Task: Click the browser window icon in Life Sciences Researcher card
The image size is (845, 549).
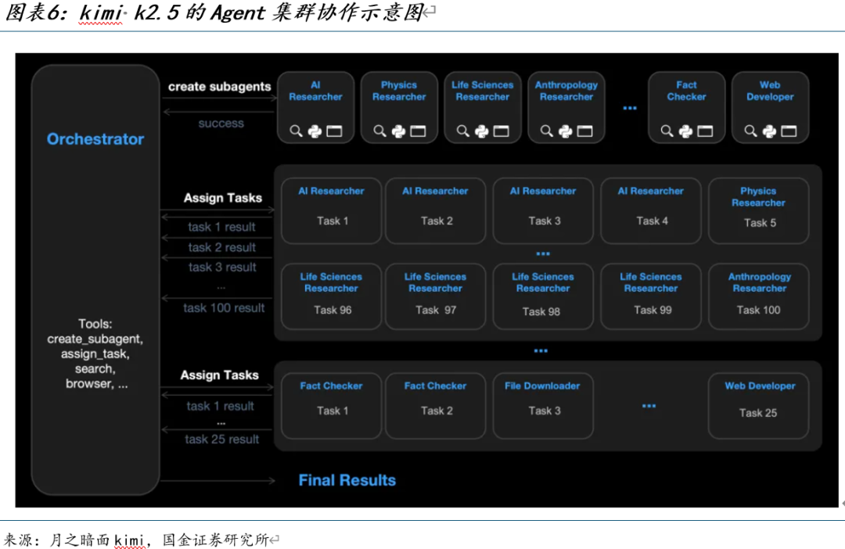Action: pos(501,131)
